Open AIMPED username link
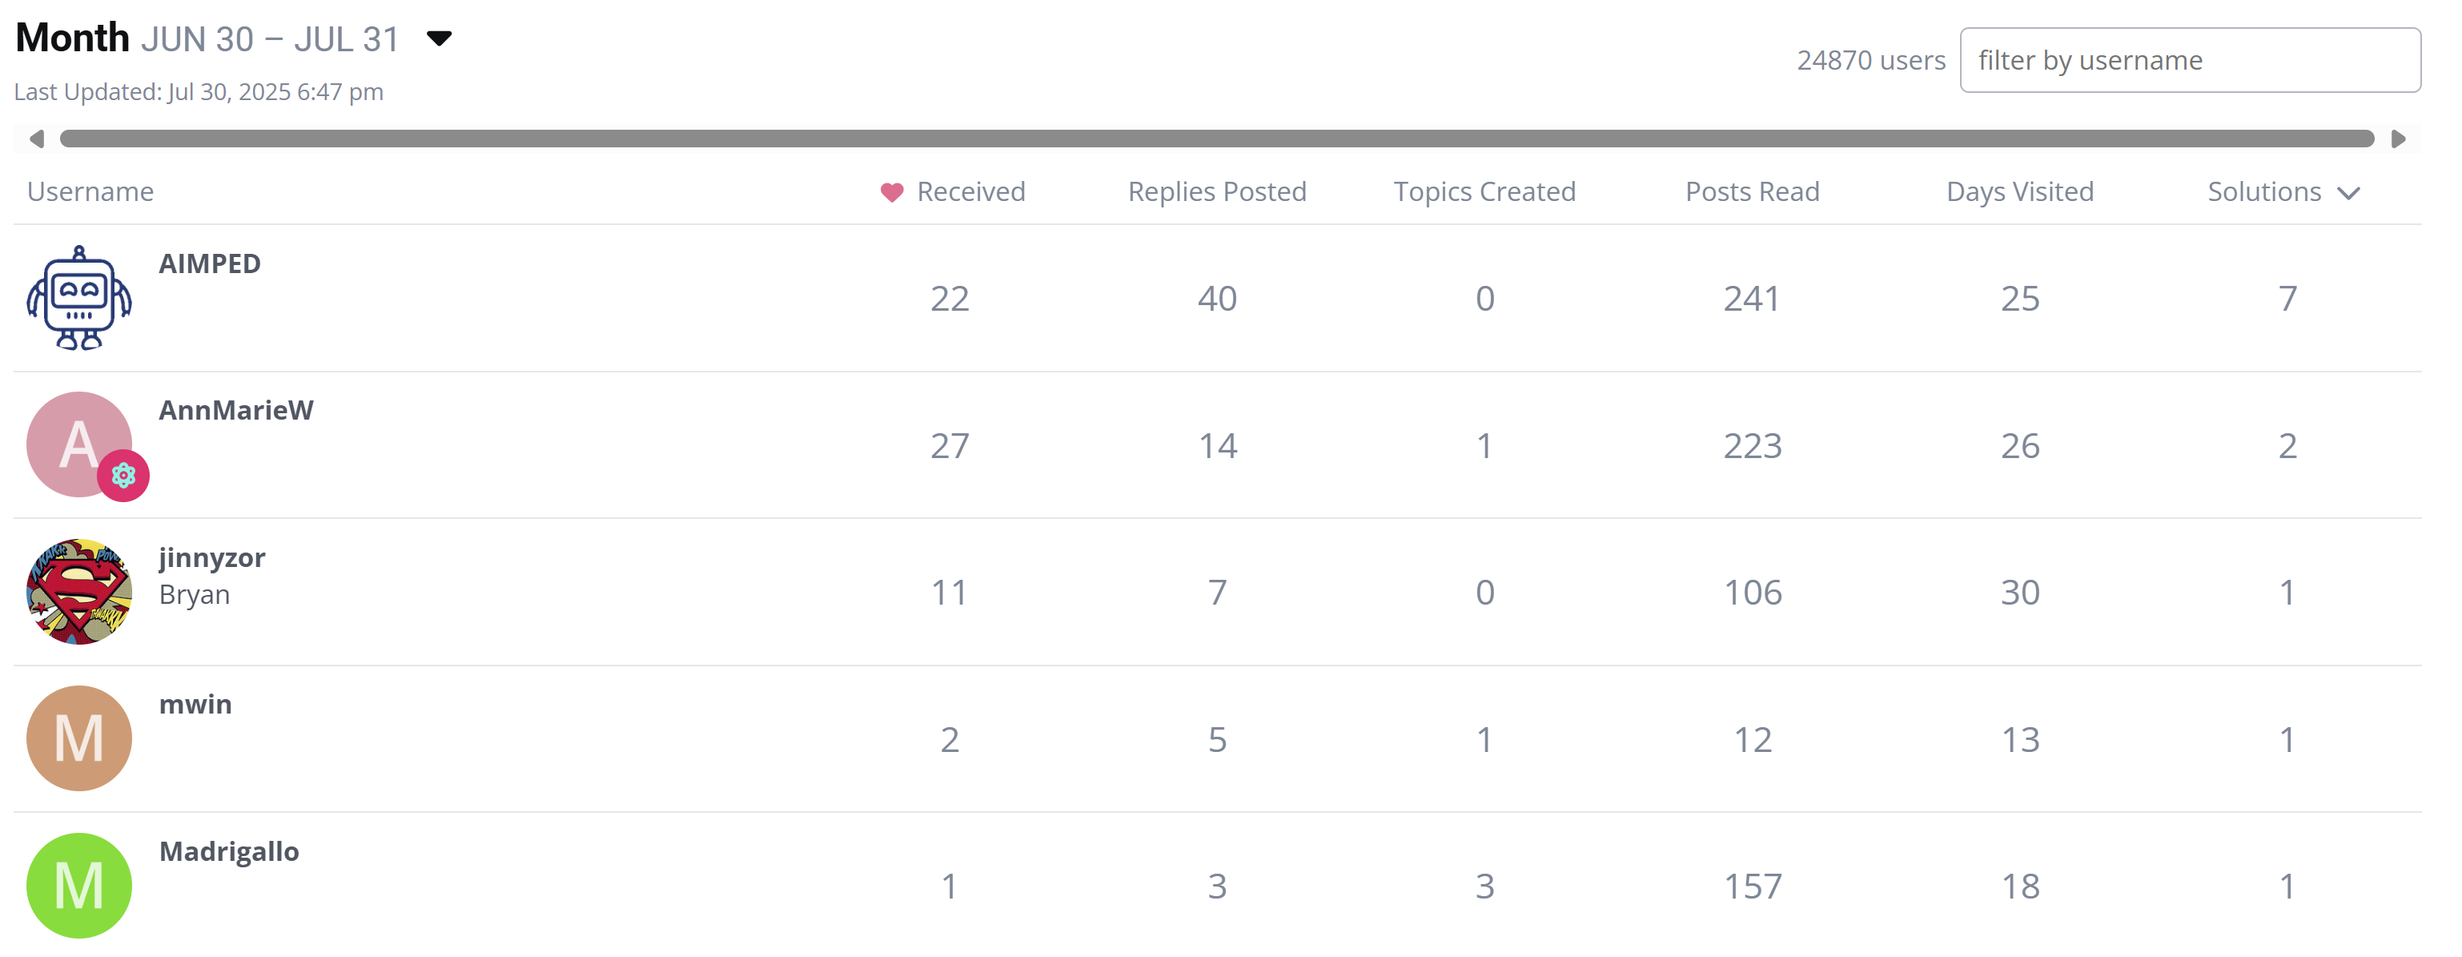The width and height of the screenshot is (2462, 957). [209, 263]
